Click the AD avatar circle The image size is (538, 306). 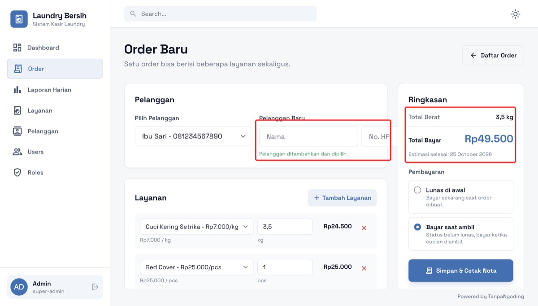pyautogui.click(x=19, y=287)
